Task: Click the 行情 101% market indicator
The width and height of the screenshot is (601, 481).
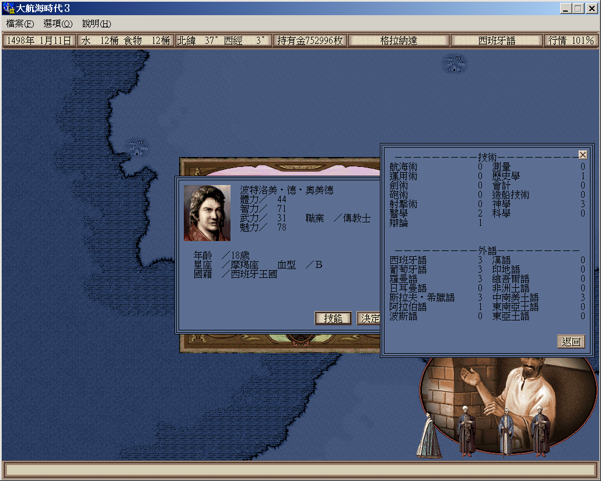Action: pos(571,41)
